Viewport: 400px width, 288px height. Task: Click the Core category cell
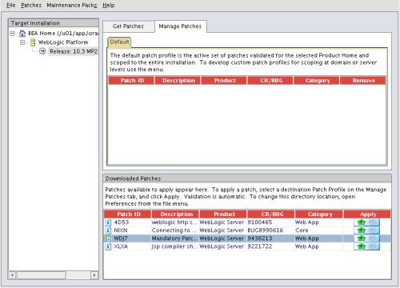302,230
